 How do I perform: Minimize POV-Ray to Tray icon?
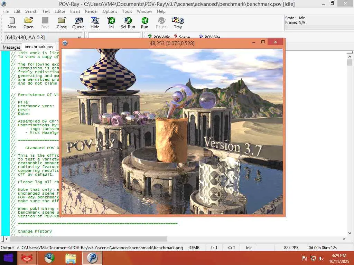click(x=178, y=23)
